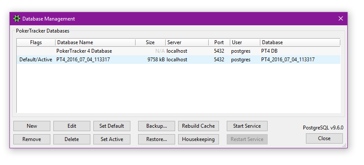Sort by the Server column header
This screenshot has height=165, width=364.
click(x=187, y=42)
